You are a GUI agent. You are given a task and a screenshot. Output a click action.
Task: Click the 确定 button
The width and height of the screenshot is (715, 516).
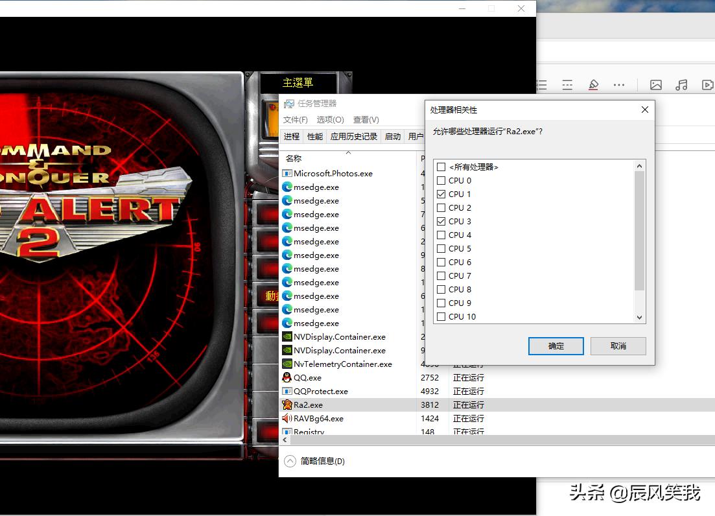(555, 346)
